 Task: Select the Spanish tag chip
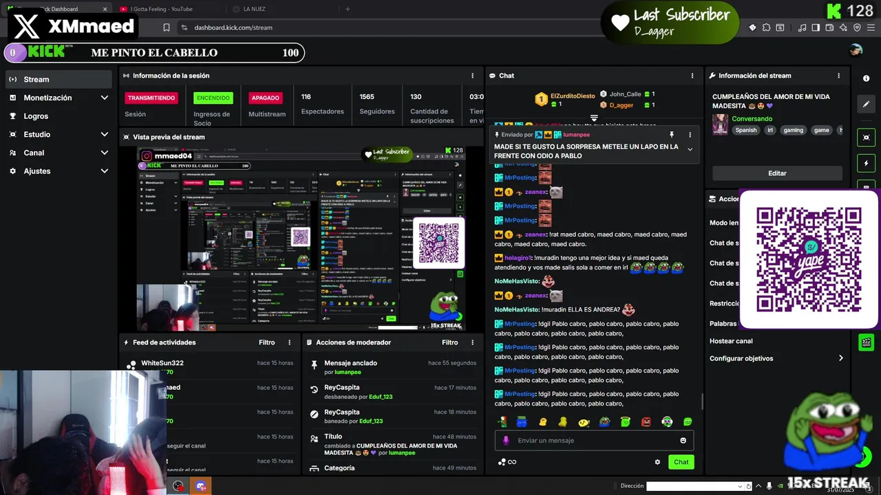click(745, 130)
